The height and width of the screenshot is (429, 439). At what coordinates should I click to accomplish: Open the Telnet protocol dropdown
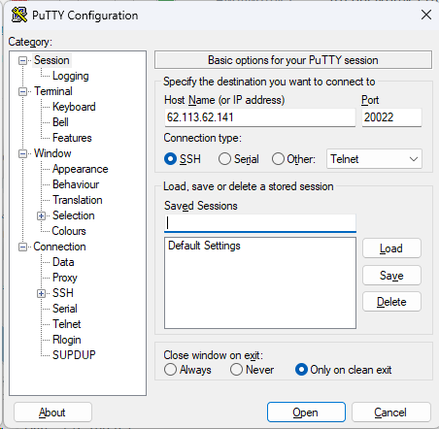[374, 159]
